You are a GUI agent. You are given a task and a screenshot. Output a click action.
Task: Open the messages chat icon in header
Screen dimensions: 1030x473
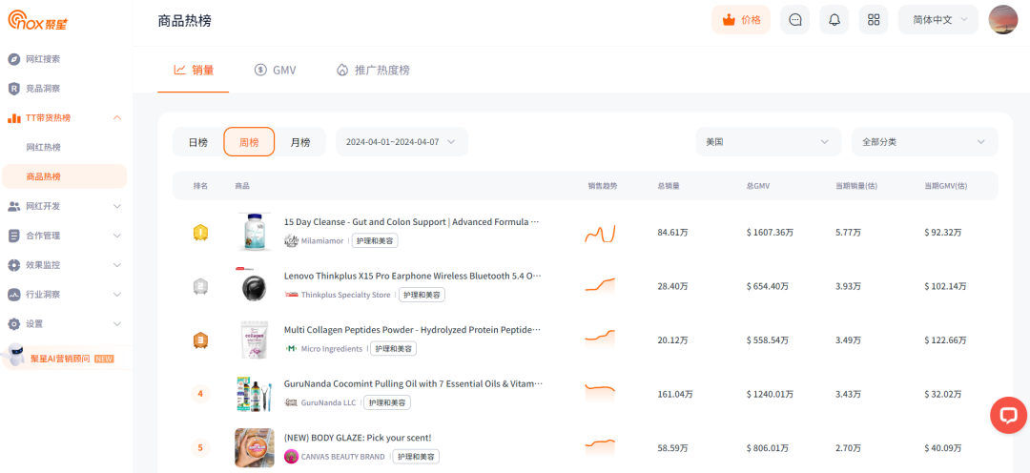click(x=794, y=20)
